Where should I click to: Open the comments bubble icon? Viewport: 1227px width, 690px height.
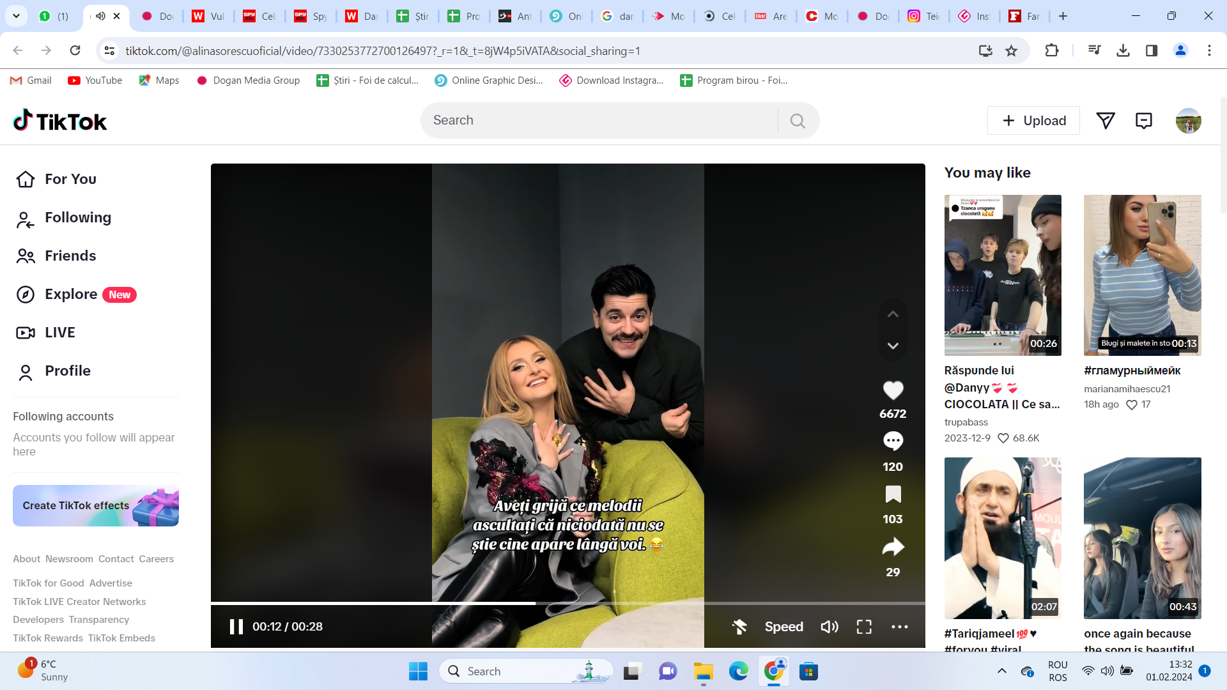[893, 441]
